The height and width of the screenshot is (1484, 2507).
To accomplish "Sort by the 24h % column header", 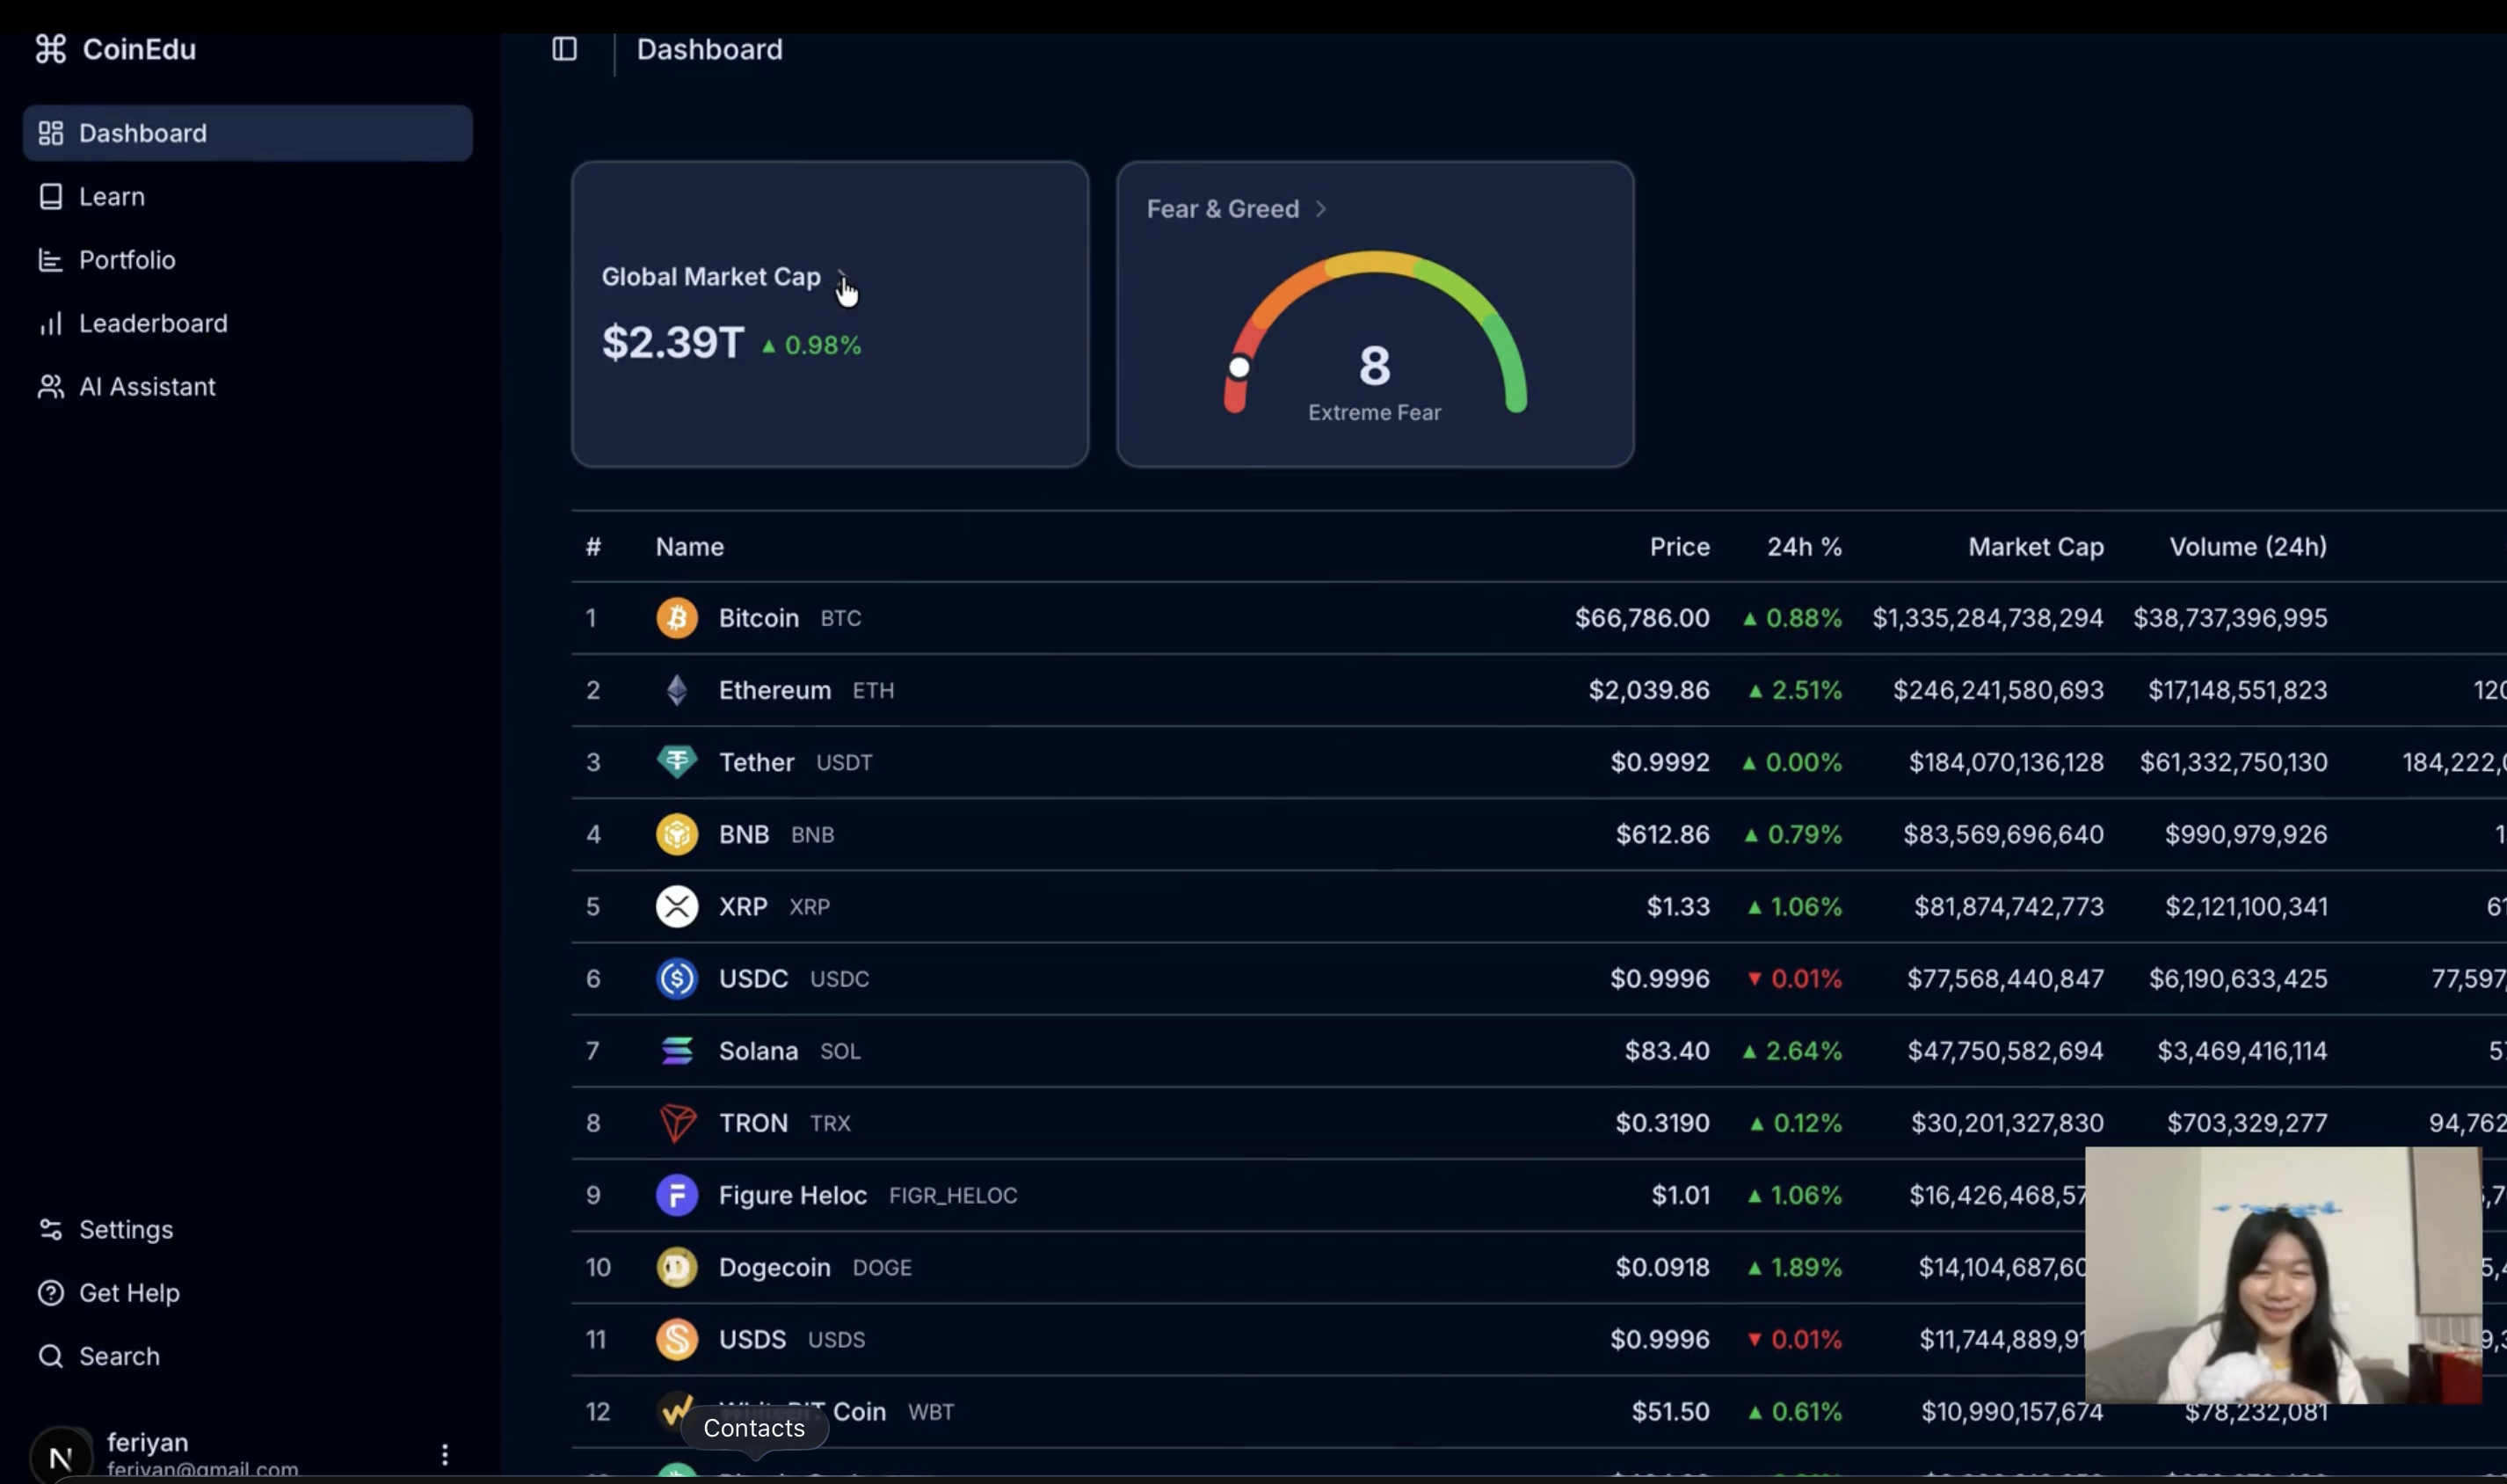I will tap(1803, 547).
